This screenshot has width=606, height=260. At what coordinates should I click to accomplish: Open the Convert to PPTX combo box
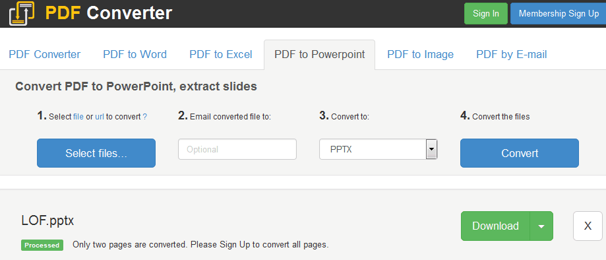[378, 149]
